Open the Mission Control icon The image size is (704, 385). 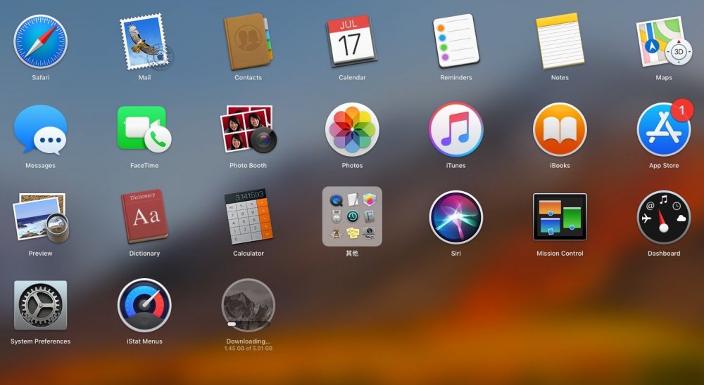point(560,217)
